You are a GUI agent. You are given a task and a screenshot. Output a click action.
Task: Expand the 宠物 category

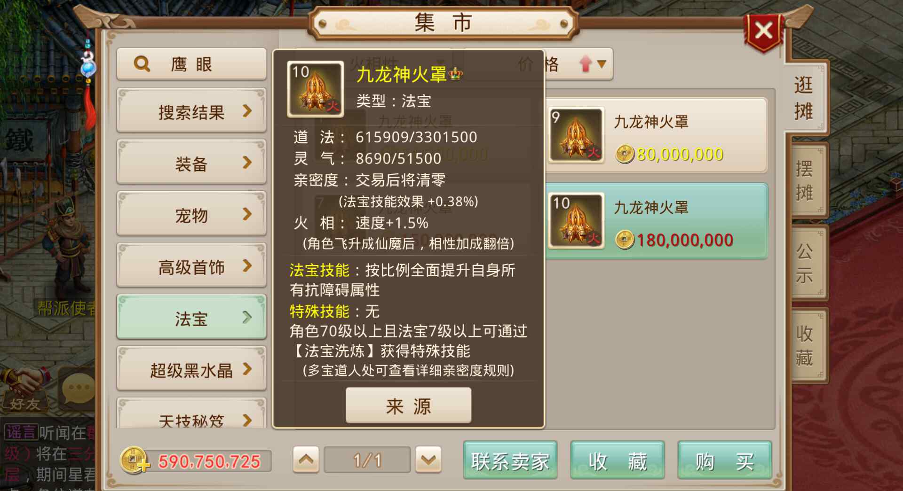[x=191, y=214]
